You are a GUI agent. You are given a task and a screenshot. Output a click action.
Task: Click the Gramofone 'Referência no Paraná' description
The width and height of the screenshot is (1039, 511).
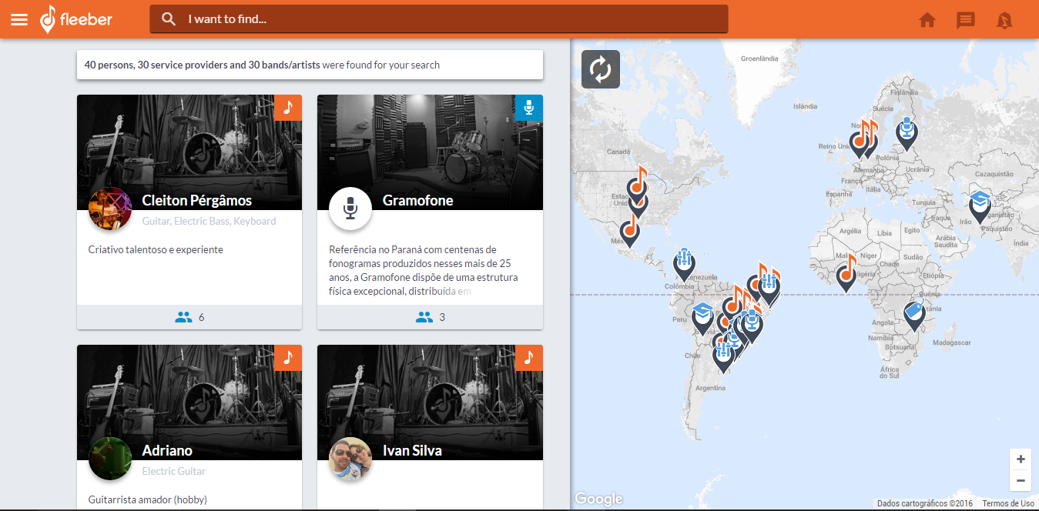click(x=424, y=270)
